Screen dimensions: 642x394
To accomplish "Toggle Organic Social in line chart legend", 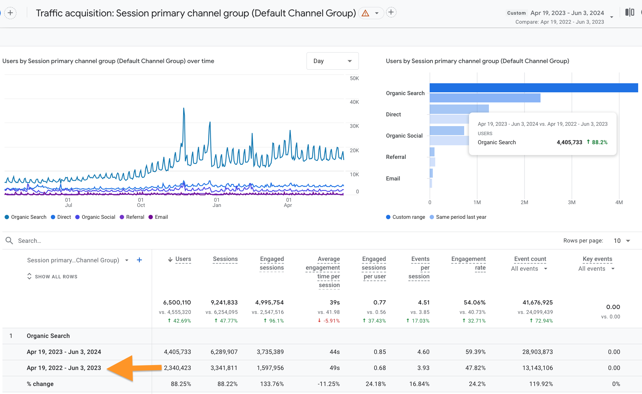I will [95, 217].
